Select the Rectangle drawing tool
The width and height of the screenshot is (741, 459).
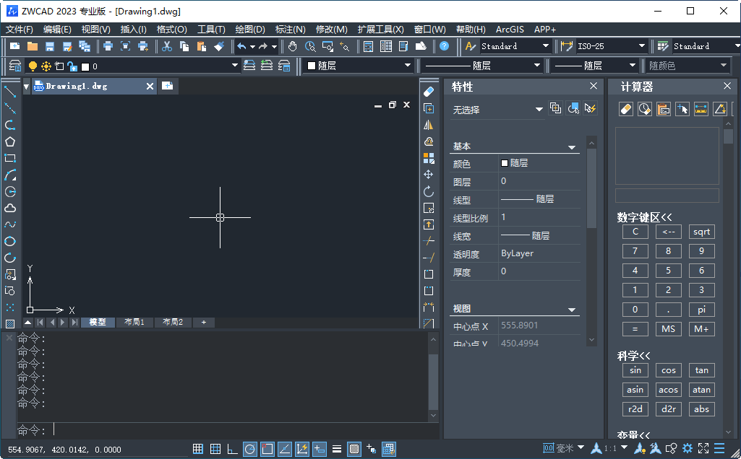(x=10, y=158)
